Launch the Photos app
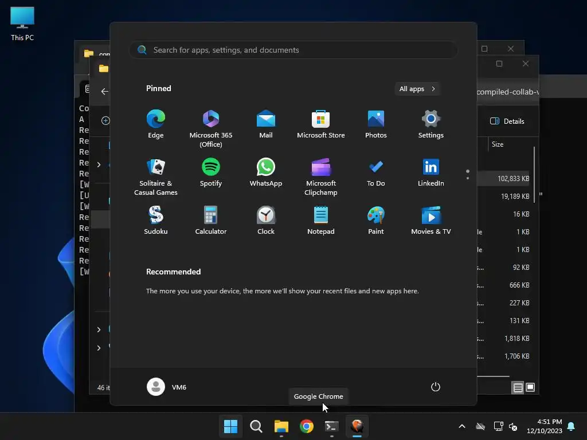The width and height of the screenshot is (587, 440). coord(376,124)
